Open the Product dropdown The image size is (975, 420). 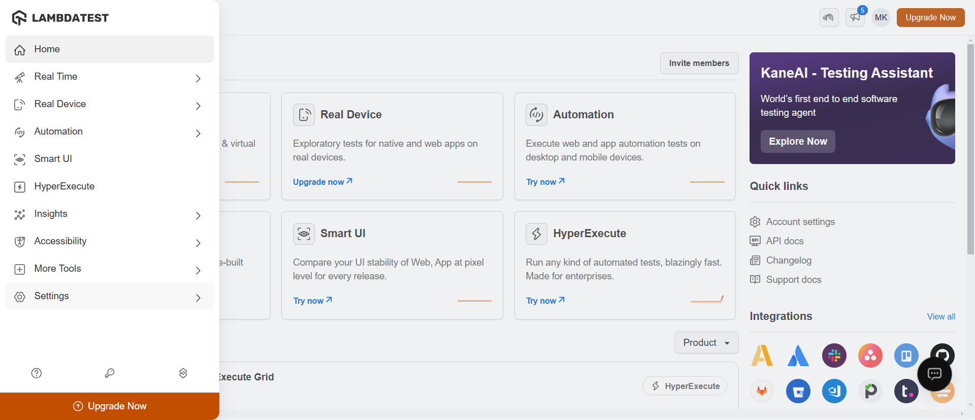click(x=706, y=343)
